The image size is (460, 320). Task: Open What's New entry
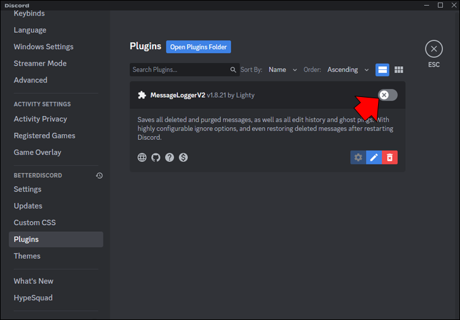click(33, 282)
